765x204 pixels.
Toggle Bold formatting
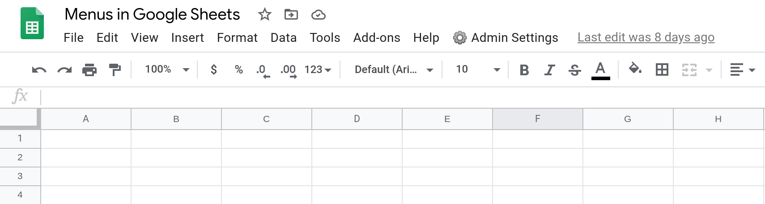tap(524, 70)
